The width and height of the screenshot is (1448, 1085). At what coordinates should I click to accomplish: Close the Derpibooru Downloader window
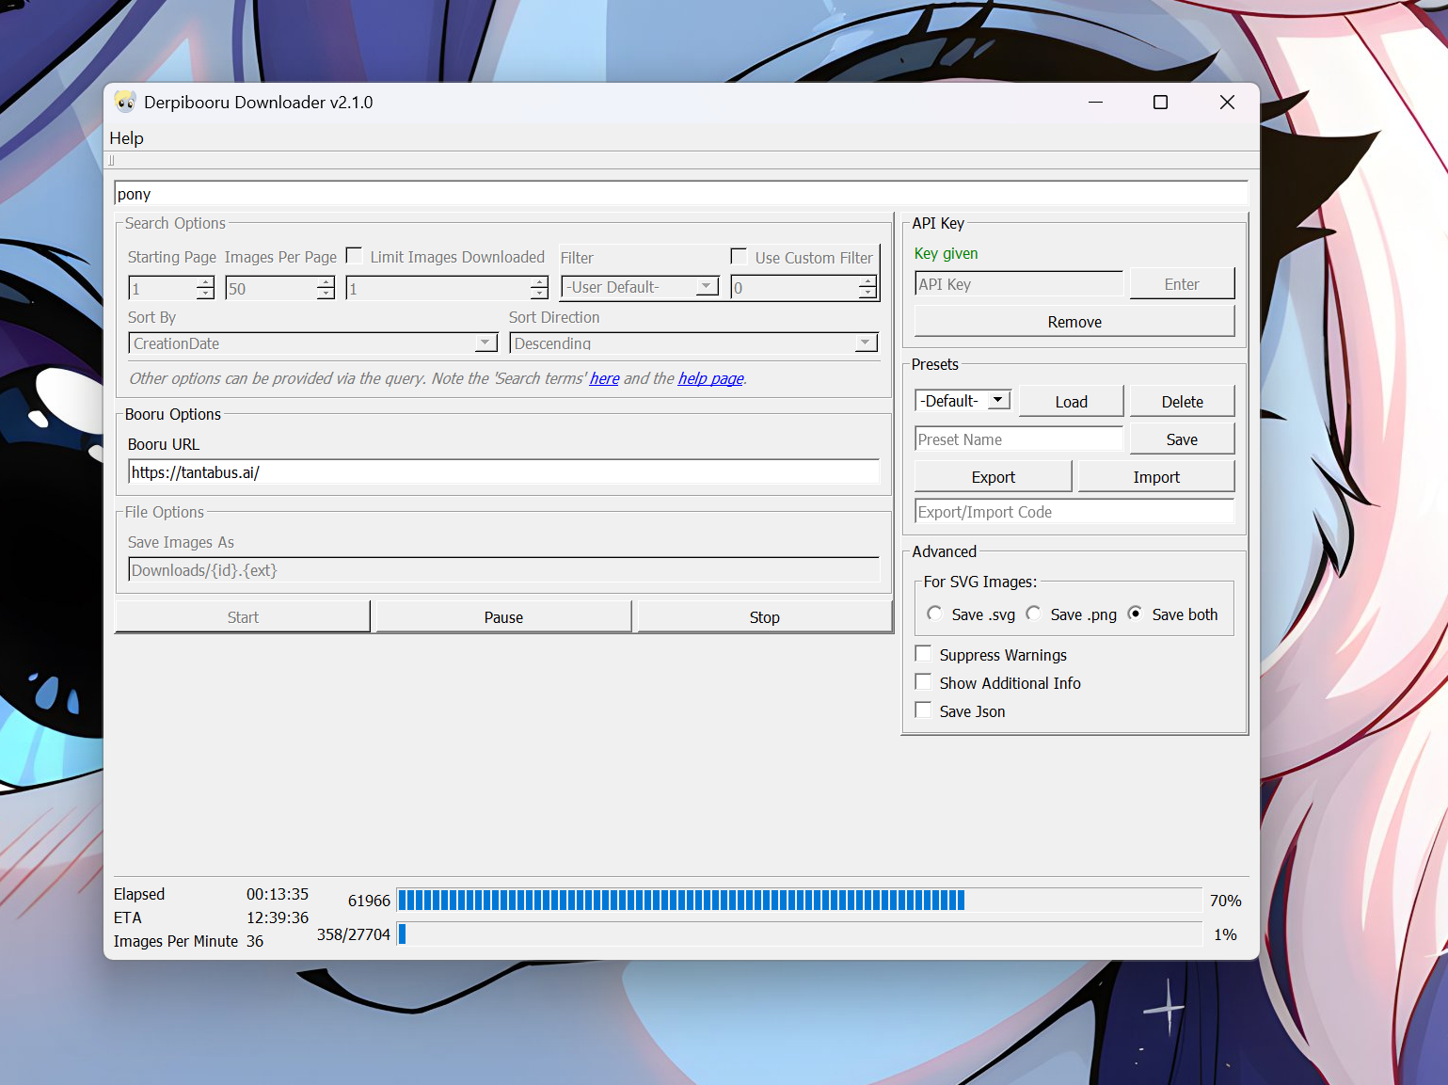pyautogui.click(x=1227, y=103)
